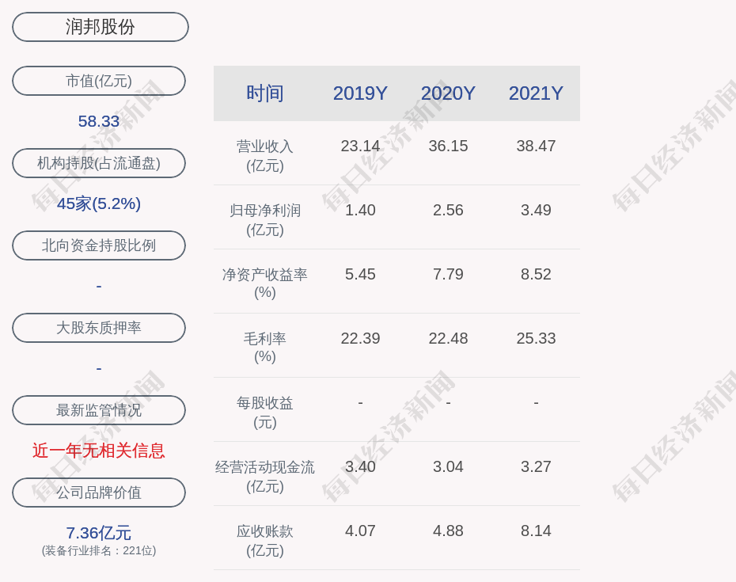Screen dimensions: 736x582
Task: Click ROE value 8.52
Action: 536,274
